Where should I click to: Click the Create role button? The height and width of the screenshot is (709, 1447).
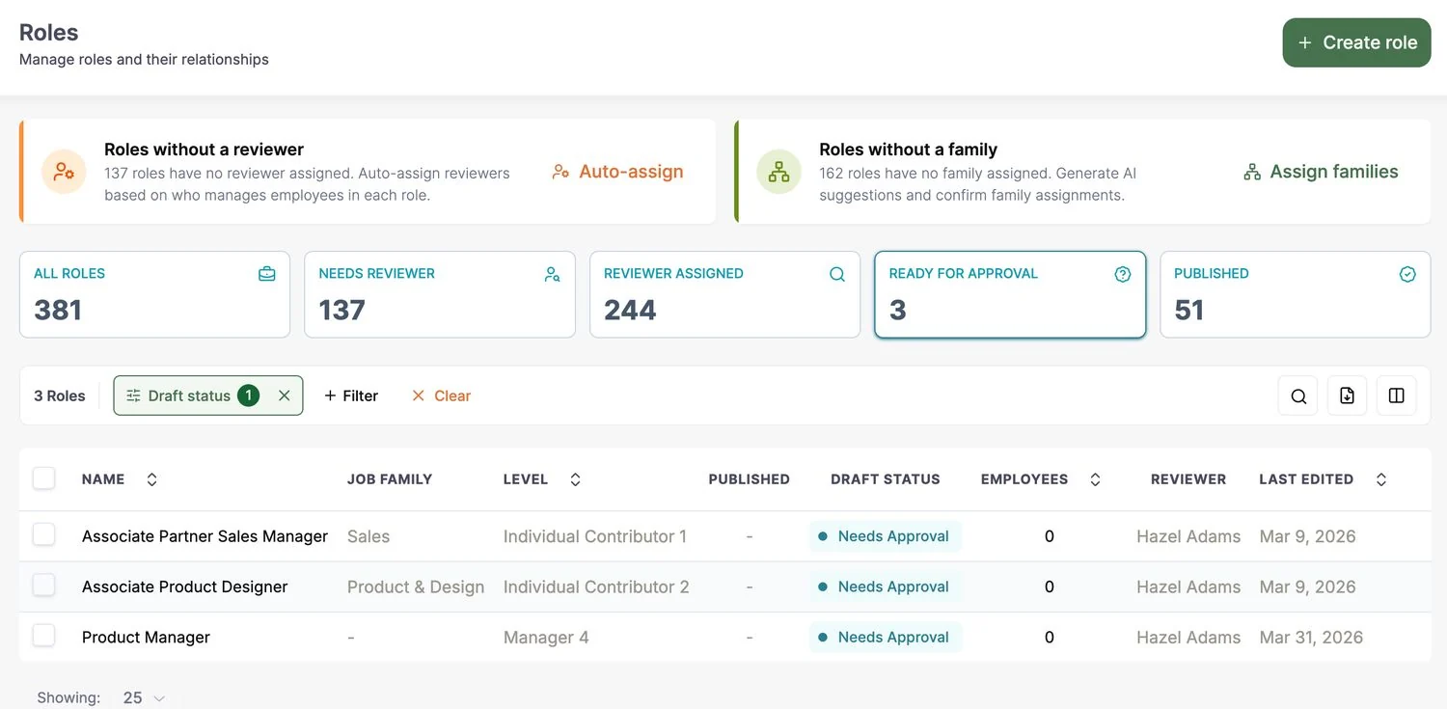click(x=1356, y=42)
